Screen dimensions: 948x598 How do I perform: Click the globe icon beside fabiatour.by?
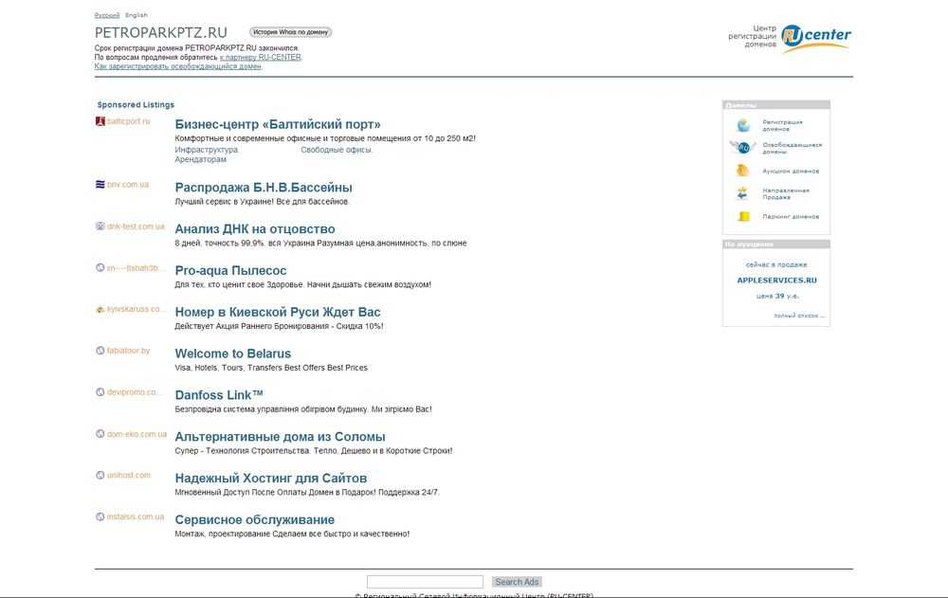[x=100, y=351]
